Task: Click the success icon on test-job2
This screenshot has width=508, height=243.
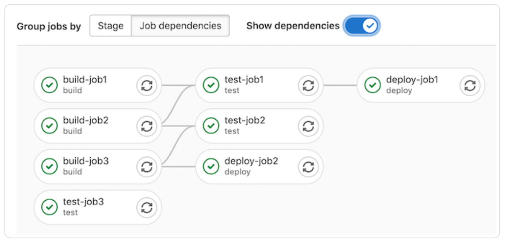Action: click(x=211, y=126)
